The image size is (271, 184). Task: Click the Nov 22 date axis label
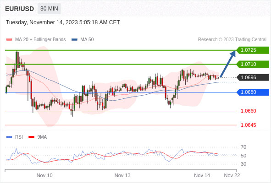coord(232,175)
